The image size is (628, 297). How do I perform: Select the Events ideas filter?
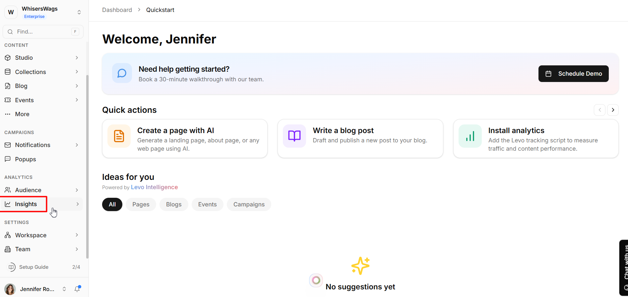pos(207,204)
